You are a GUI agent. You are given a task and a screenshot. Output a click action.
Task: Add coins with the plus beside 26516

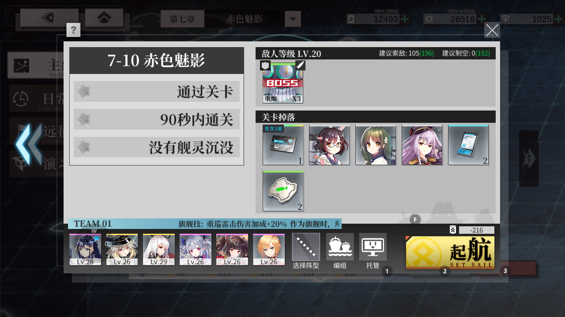click(x=482, y=19)
